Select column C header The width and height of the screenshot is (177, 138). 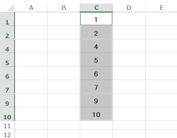96,8
